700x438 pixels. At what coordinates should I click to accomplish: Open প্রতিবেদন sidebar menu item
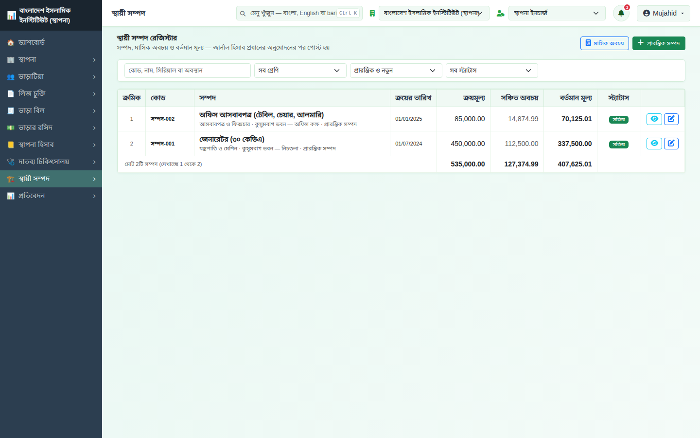coord(51,196)
